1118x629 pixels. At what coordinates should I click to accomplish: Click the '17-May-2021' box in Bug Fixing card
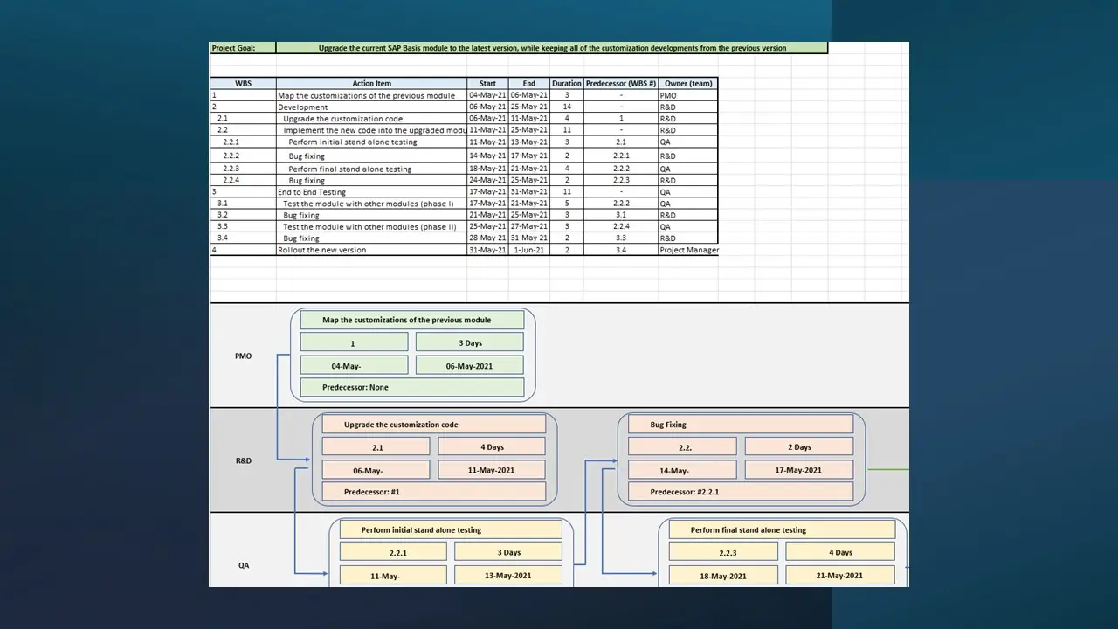798,470
